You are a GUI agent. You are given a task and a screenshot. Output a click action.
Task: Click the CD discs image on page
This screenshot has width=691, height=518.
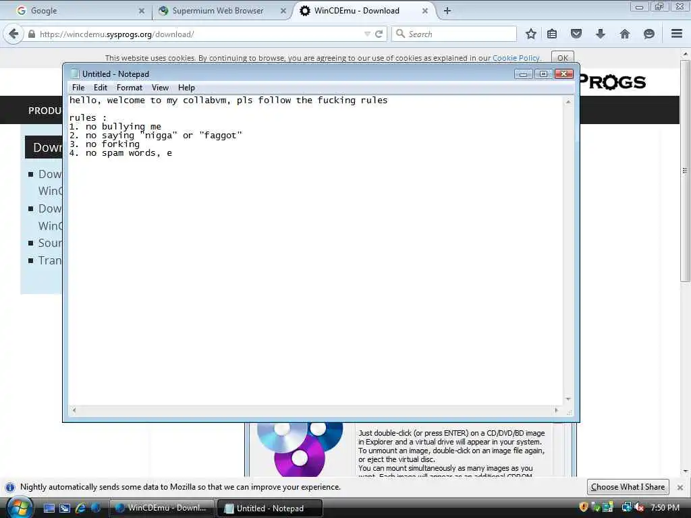coord(300,450)
